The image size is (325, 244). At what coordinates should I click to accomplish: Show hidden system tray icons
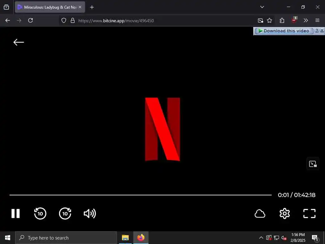coord(261,238)
